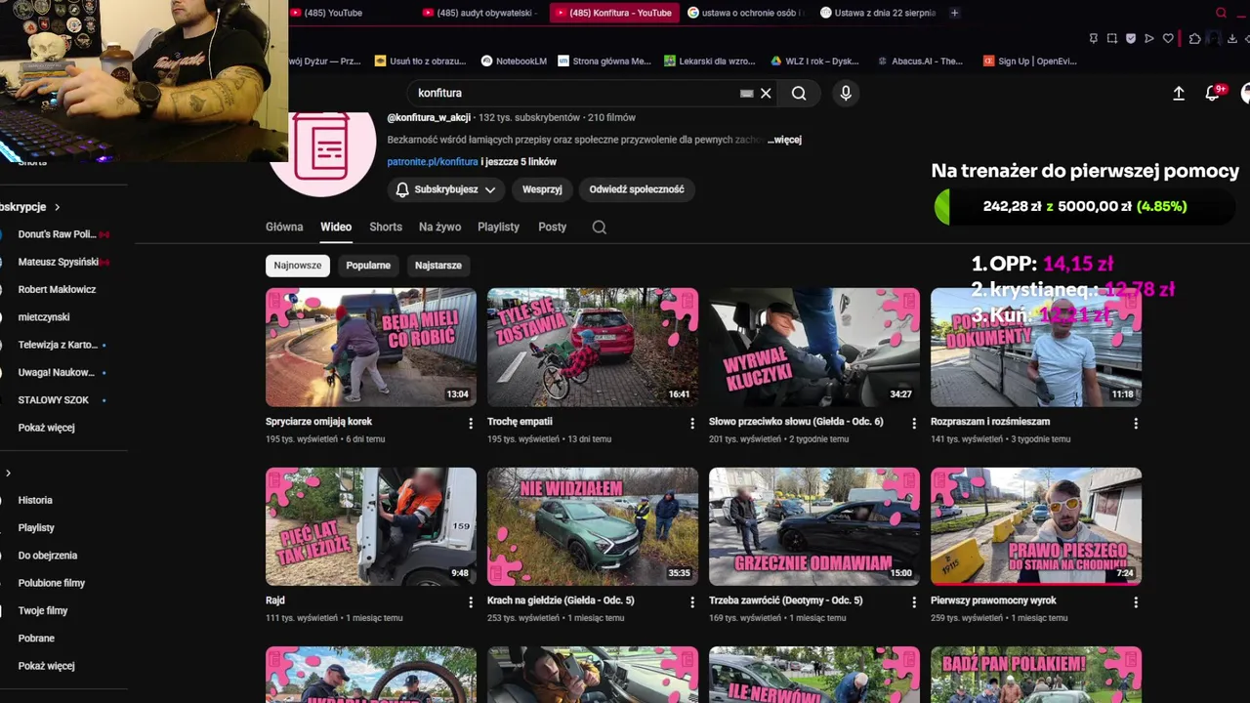Screen dimensions: 1250x703
Task: Click the red search-tabs icon at top right
Action: [x=1221, y=13]
